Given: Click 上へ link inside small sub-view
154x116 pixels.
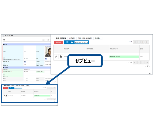Looking at the screenshot, I should point(55,101).
